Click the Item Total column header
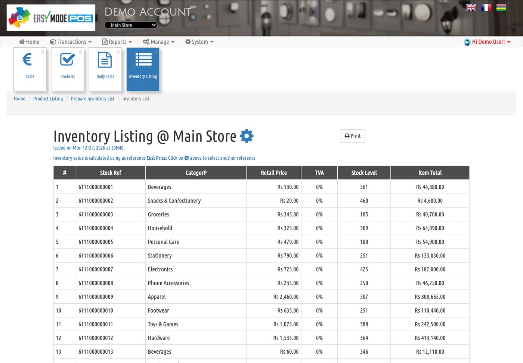 point(430,173)
